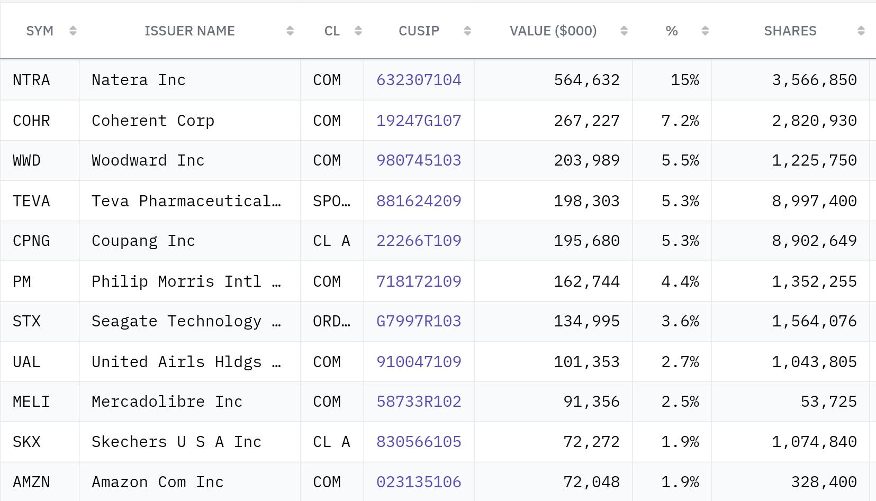This screenshot has width=876, height=501.
Task: Click the value 203,989 in Woodward row
Action: pos(586,160)
